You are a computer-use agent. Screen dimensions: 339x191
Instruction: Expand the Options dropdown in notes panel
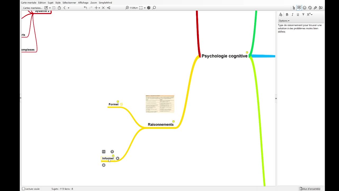click(x=284, y=21)
